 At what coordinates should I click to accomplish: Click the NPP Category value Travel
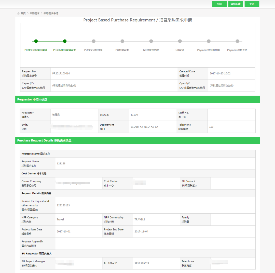coord(60,219)
